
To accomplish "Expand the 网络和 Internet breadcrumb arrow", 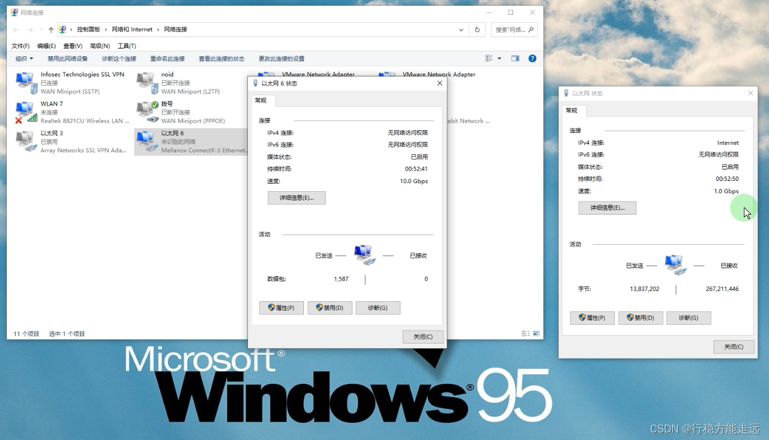I will 158,30.
